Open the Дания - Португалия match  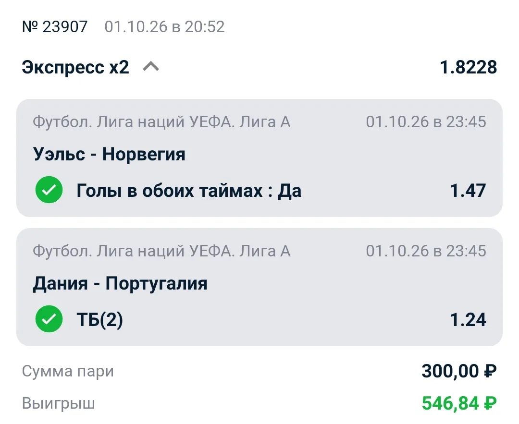pos(120,283)
